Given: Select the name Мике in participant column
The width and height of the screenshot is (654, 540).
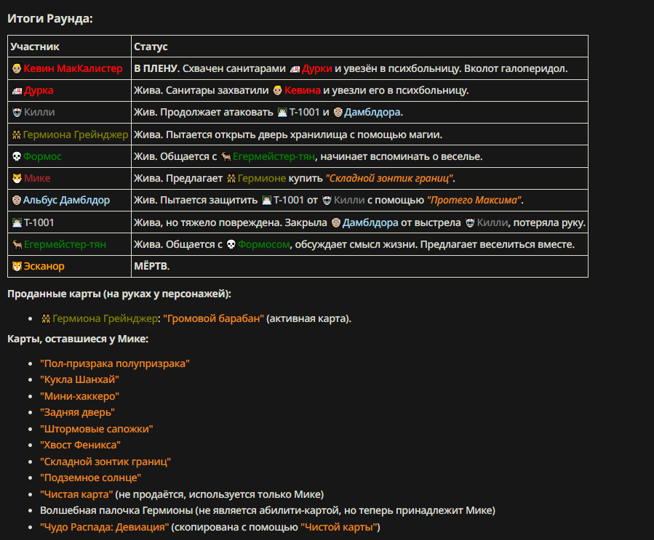Looking at the screenshot, I should coord(37,178).
